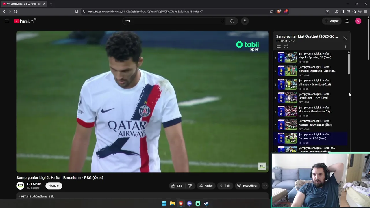
Task: Open the playlist title Şampiyonlar Ligi Özetleri
Action: [307, 36]
